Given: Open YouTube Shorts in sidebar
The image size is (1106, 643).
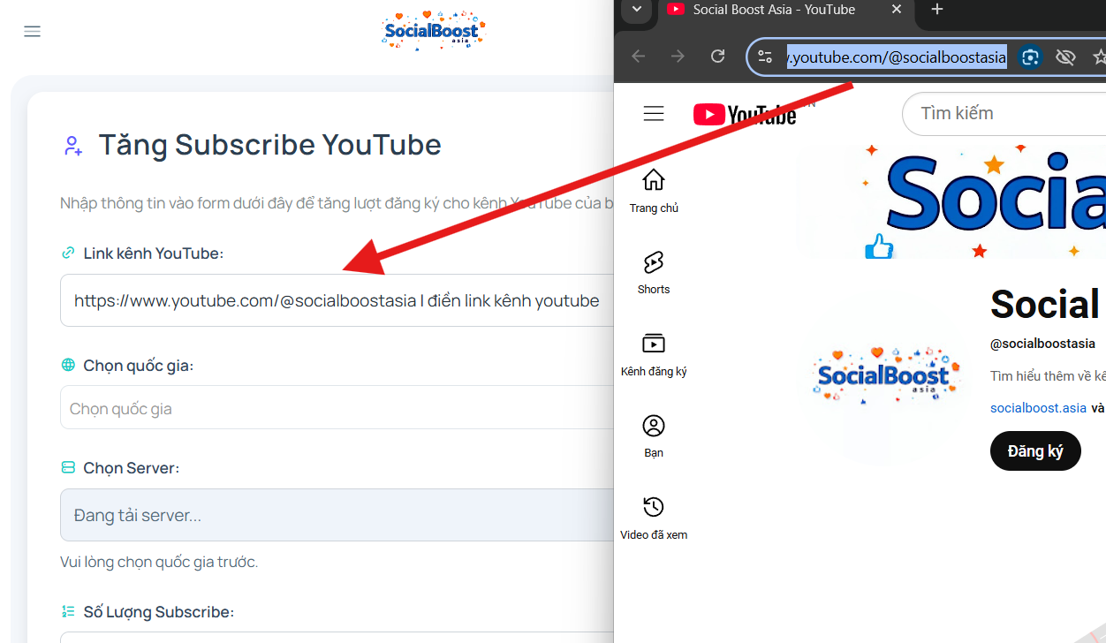Looking at the screenshot, I should (x=654, y=272).
